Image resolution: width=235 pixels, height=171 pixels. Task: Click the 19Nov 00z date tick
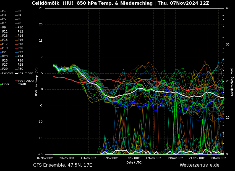(x=175, y=158)
